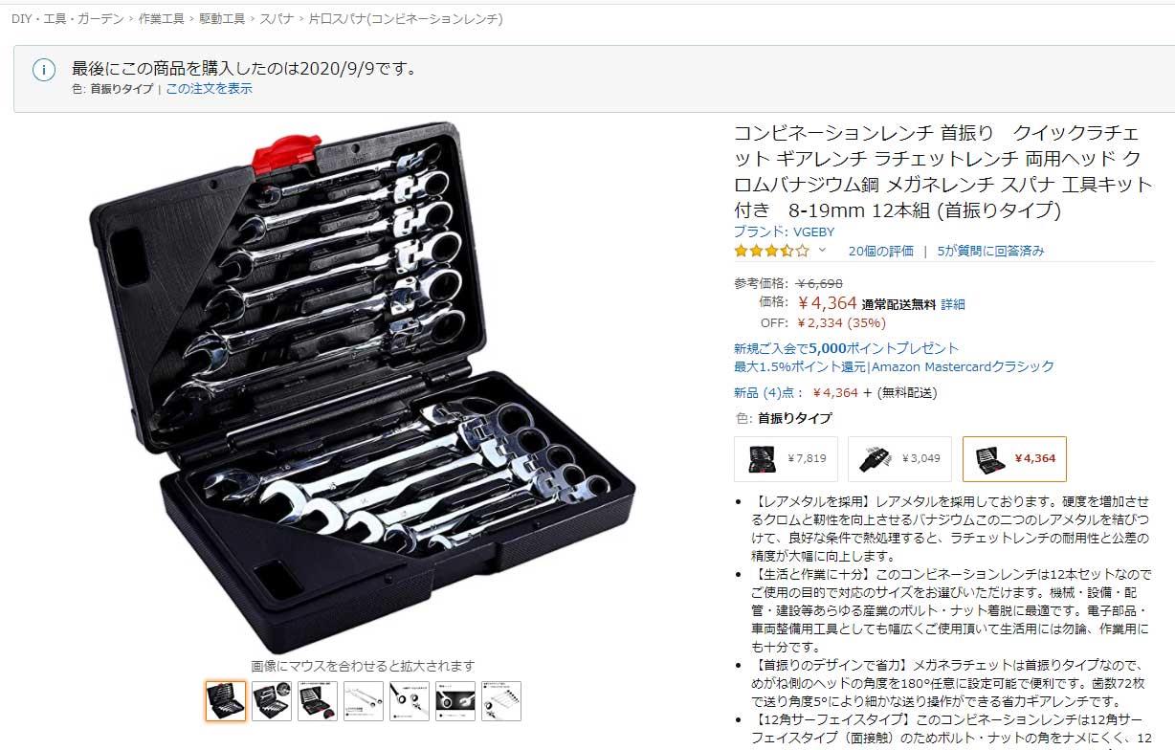Go to DIY・工具・ガーデン breadcrumb
This screenshot has height=750, width=1175.
67,18
